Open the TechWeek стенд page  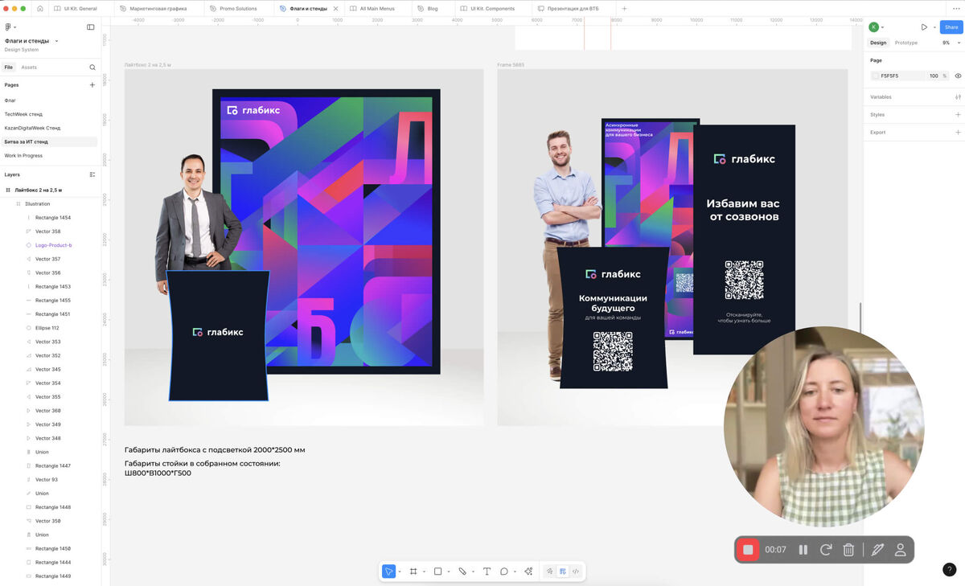tap(23, 114)
